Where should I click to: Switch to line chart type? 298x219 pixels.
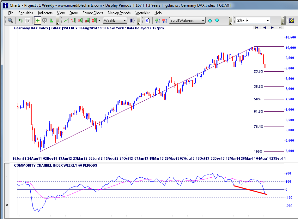coord(66,21)
